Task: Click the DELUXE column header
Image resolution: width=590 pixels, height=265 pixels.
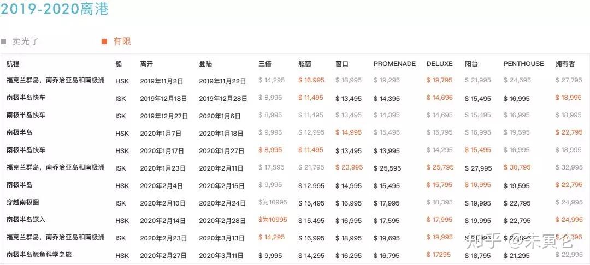Action: point(439,64)
